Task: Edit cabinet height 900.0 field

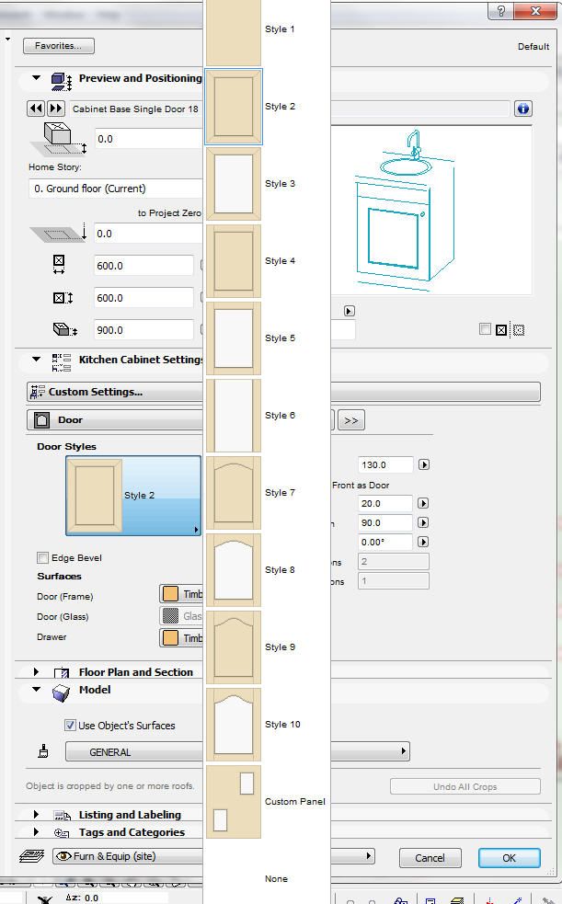Action: pyautogui.click(x=144, y=330)
